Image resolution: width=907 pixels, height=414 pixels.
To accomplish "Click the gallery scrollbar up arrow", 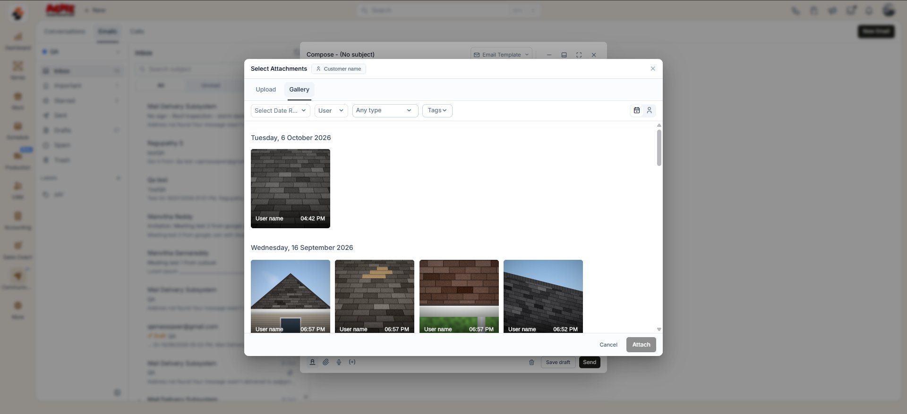I will 659,125.
